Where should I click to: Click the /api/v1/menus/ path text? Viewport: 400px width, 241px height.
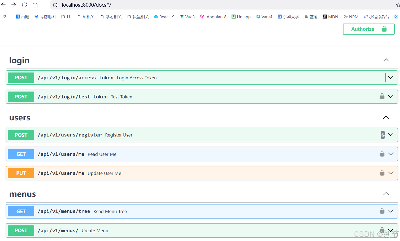point(58,230)
